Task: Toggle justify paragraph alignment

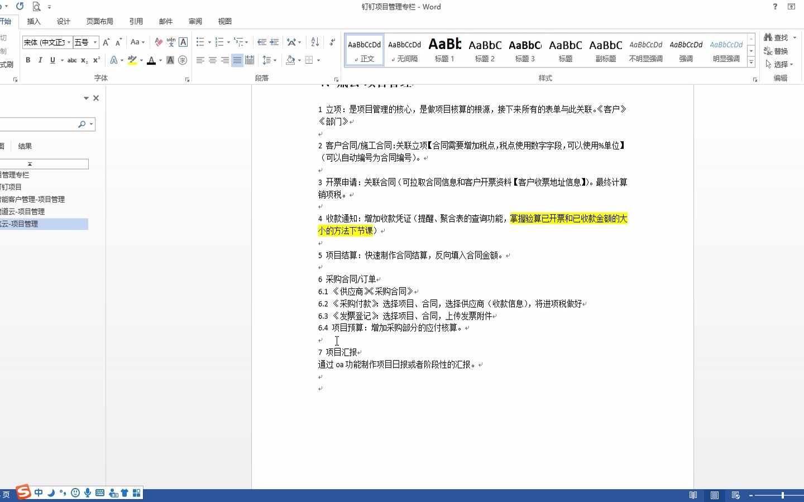Action: click(x=237, y=60)
